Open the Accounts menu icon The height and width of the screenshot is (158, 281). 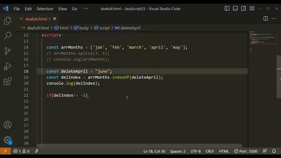(x=7, y=125)
